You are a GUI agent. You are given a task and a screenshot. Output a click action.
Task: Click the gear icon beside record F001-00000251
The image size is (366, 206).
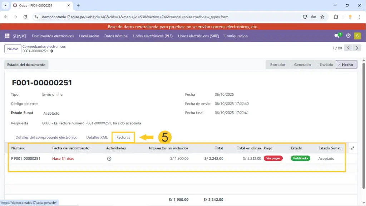coord(52,51)
